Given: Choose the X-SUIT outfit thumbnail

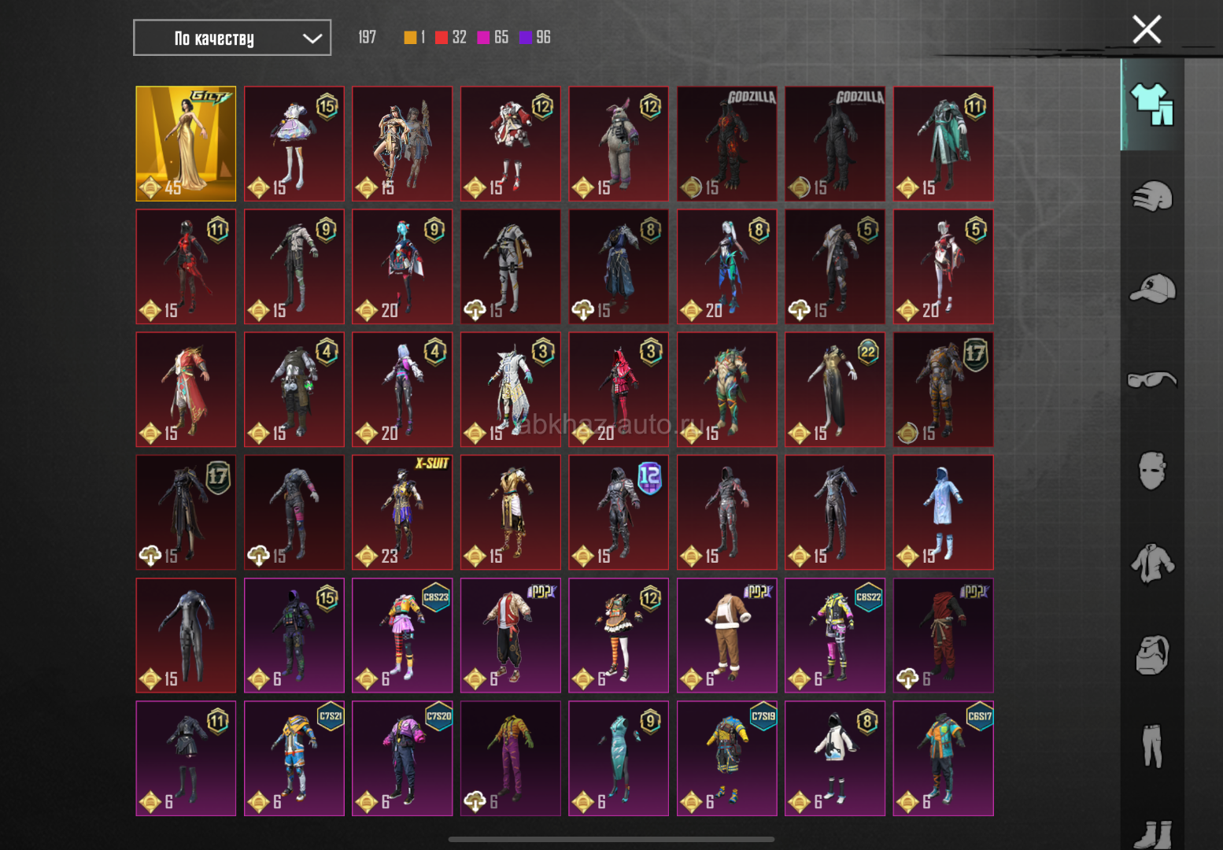Looking at the screenshot, I should click(x=402, y=512).
